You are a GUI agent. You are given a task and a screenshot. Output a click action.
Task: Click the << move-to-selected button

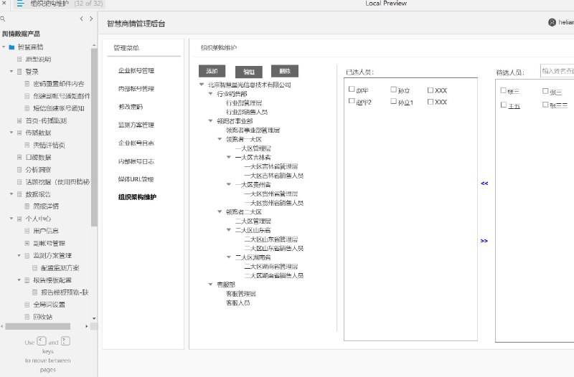pyautogui.click(x=484, y=183)
